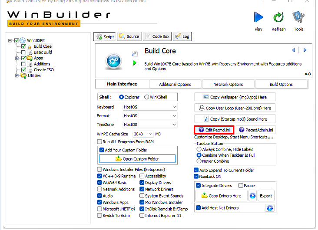Click the Win10XPE disc icon in tree
The image size is (318, 230).
point(23,40)
